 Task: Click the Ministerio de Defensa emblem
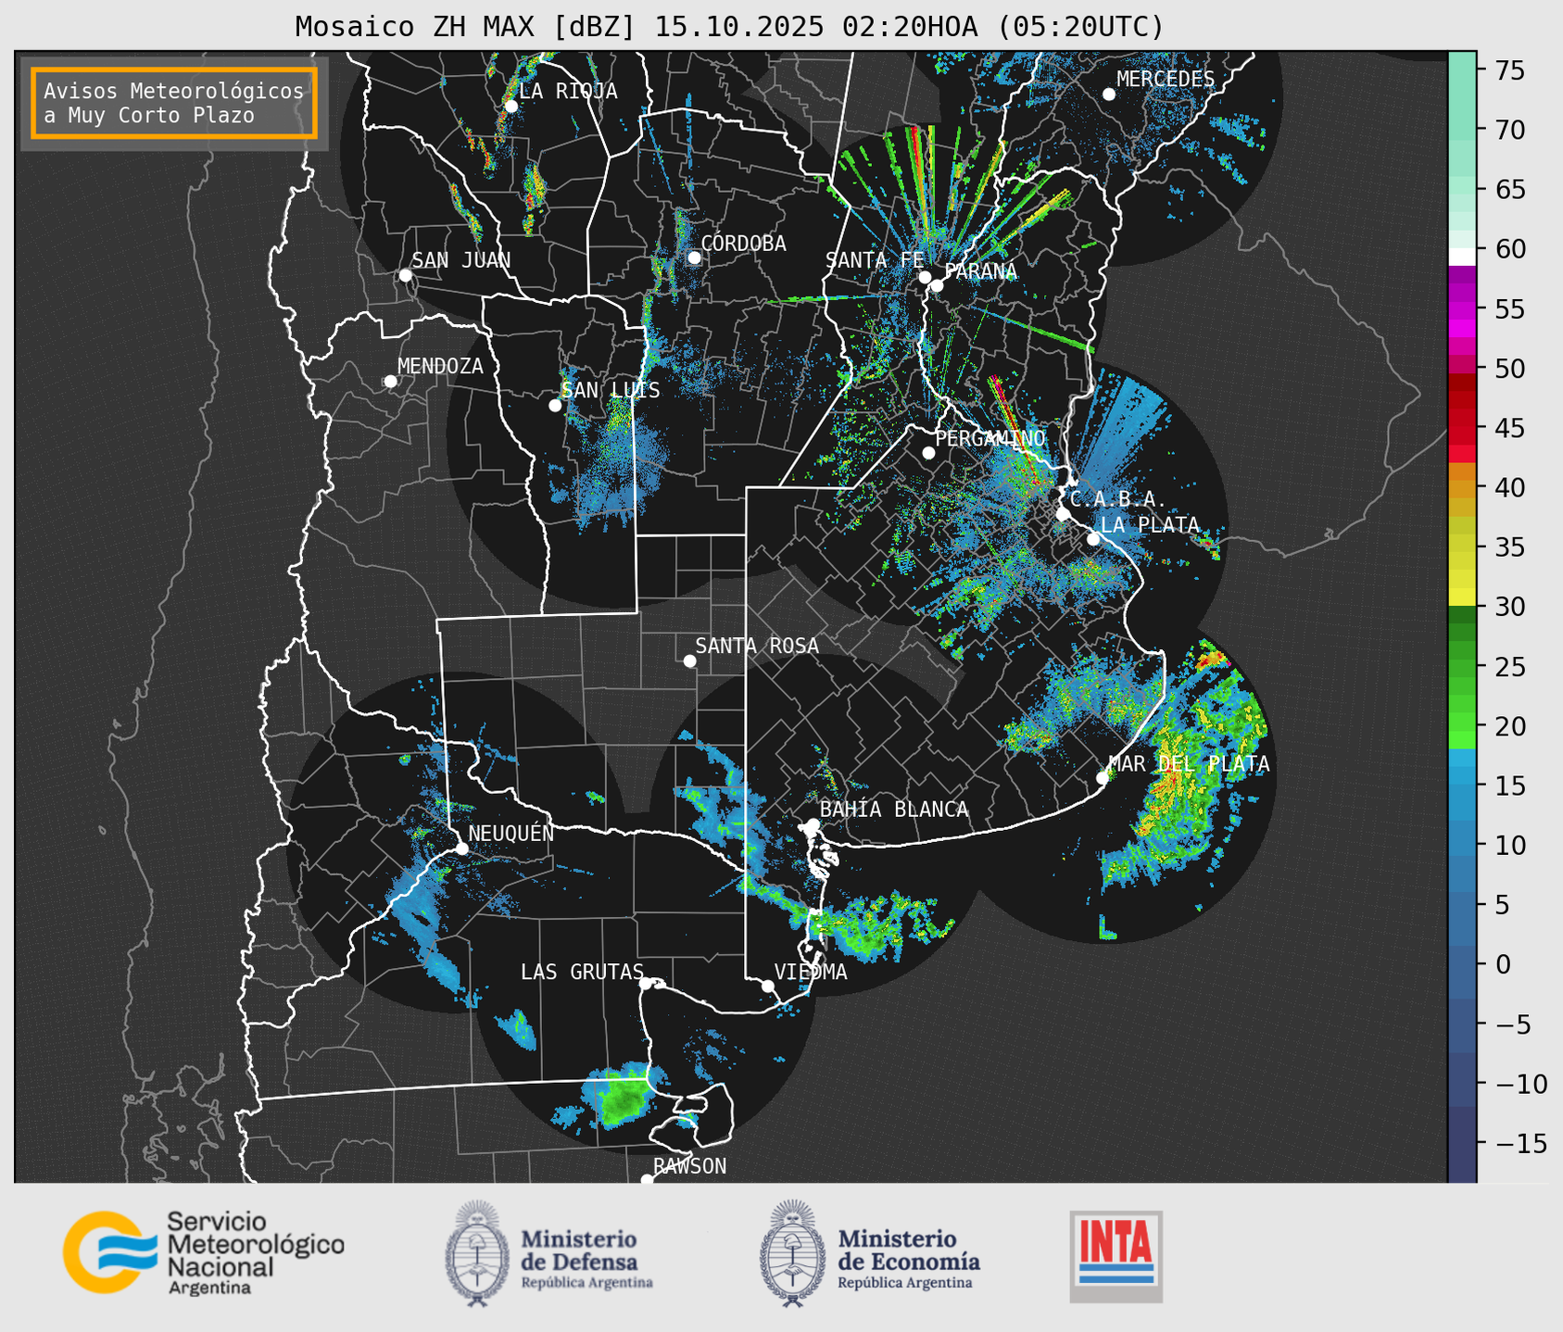click(478, 1252)
